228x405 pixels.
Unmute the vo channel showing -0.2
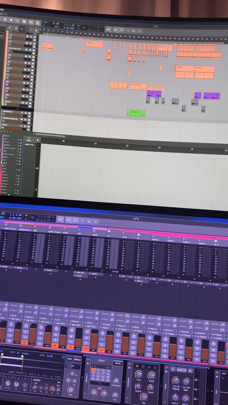[101, 350]
